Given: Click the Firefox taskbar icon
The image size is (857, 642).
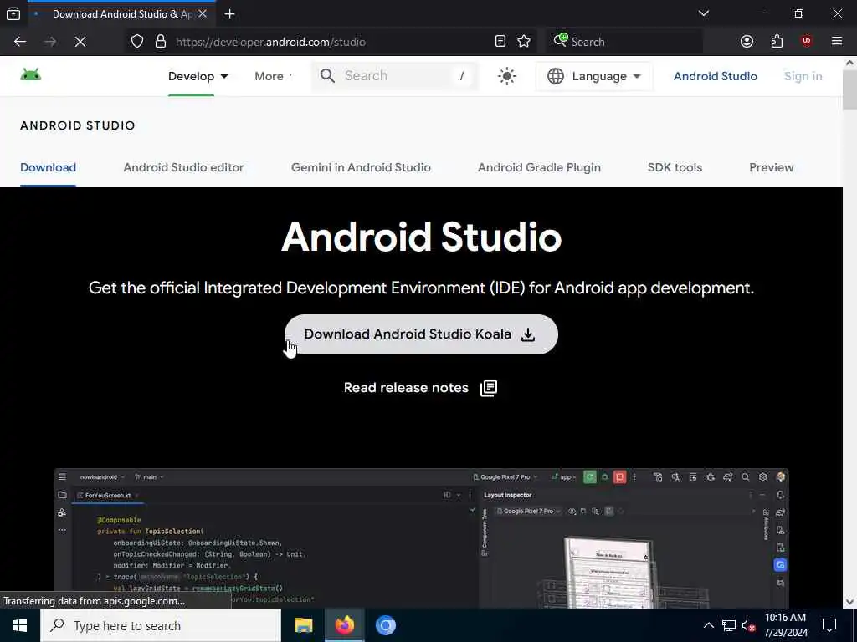Looking at the screenshot, I should click(344, 625).
